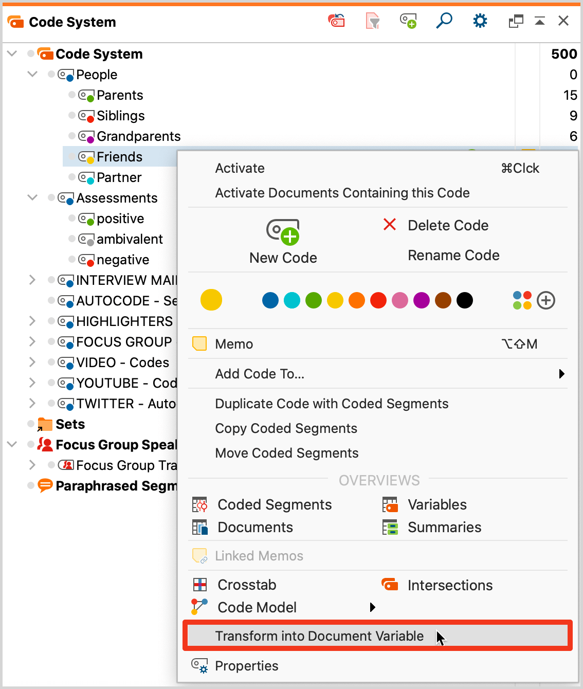583x689 pixels.
Task: Expand the YOUTUBE codes branch
Action: click(x=32, y=383)
